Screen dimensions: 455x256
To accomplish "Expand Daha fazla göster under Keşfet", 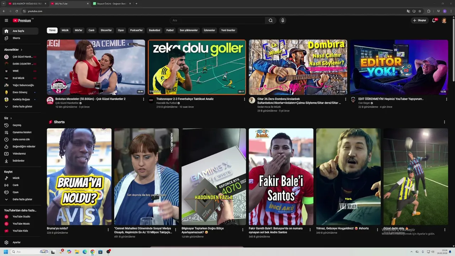I will [21, 199].
